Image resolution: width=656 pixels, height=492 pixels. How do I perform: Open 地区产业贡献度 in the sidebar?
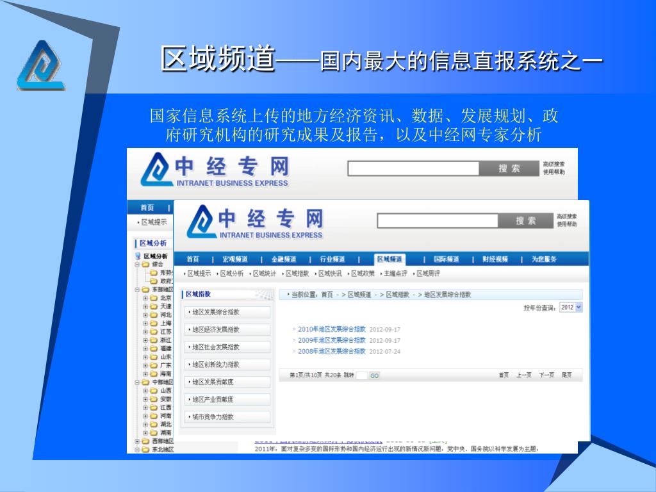[227, 400]
